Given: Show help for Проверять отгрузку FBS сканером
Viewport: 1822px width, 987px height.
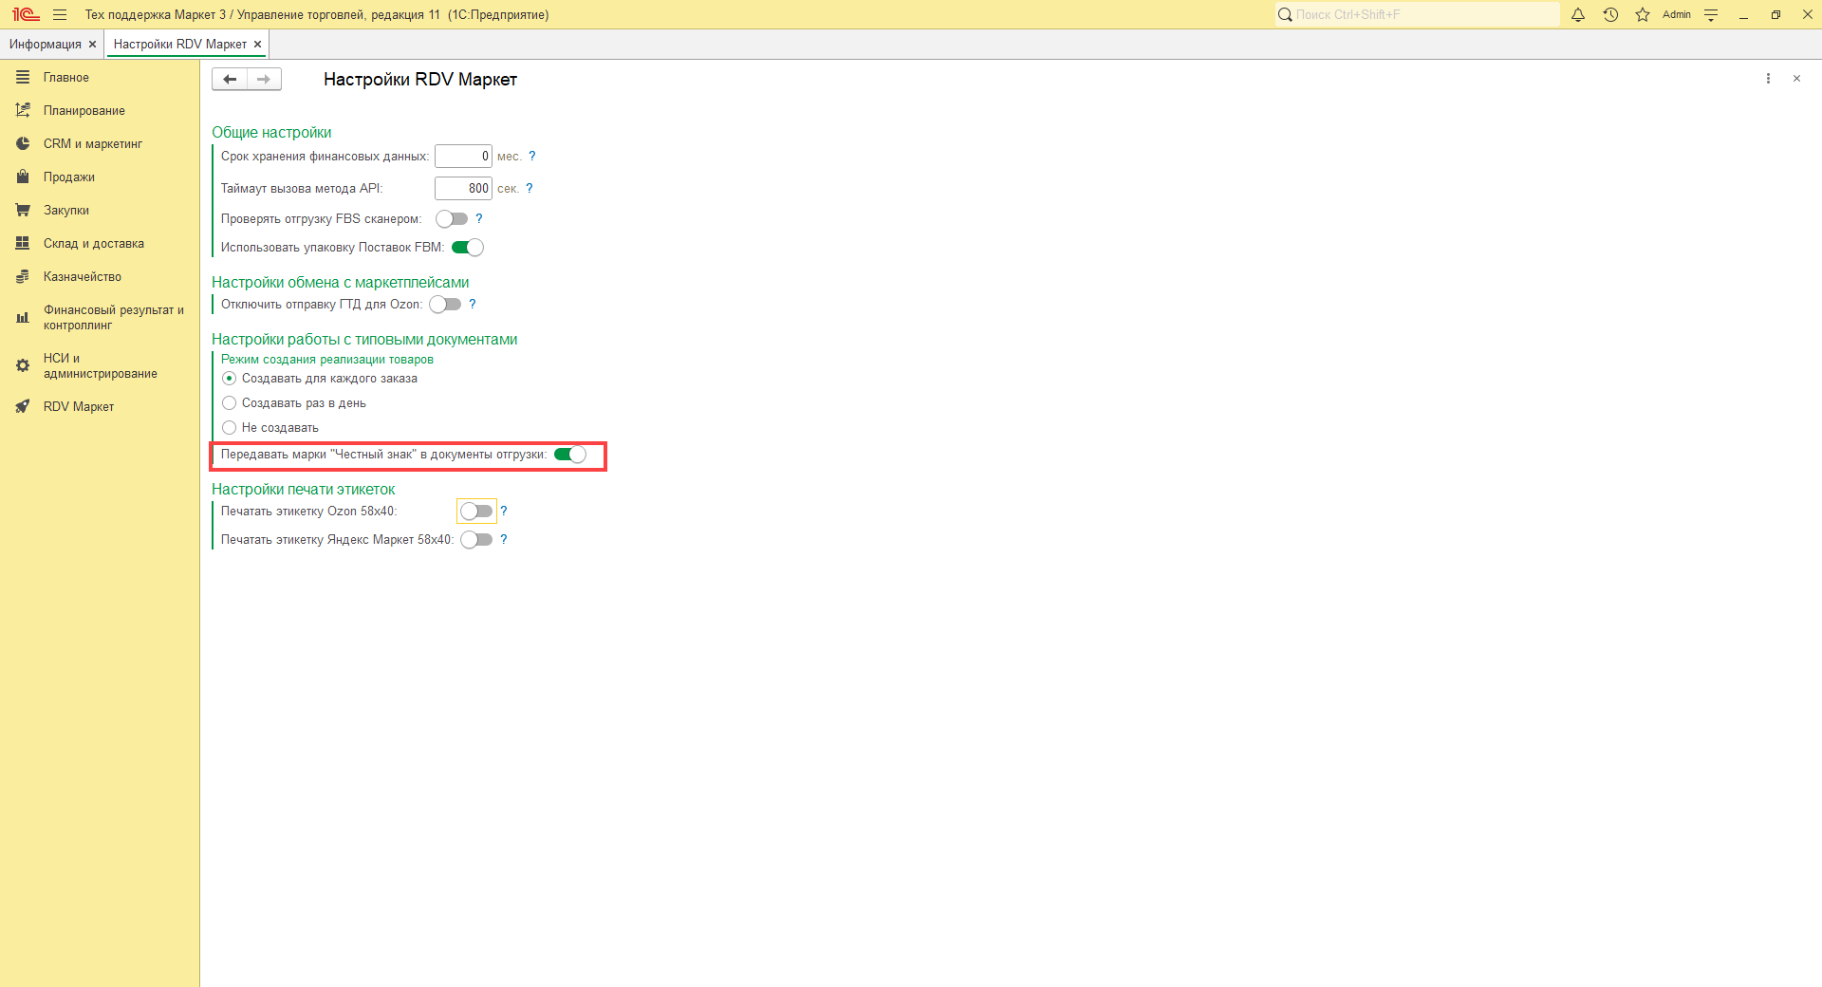Looking at the screenshot, I should pyautogui.click(x=478, y=218).
